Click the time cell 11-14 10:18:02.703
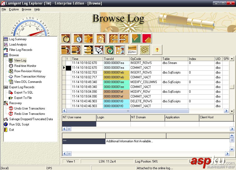The width and height of the screenshot is (236, 170). click(87, 72)
